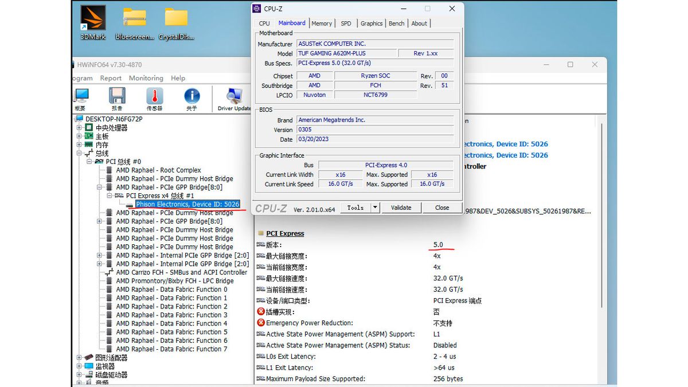Viewport: 688px width, 387px height.
Task: Select Phison Electronics, Device ID: 5026 row
Action: click(x=187, y=204)
